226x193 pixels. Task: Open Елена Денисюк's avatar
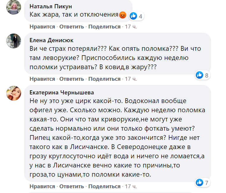14,41
